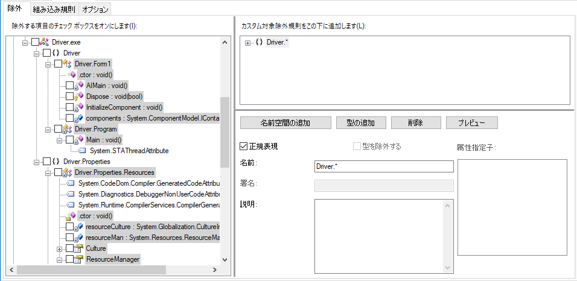Viewport: 577px width, 281px height.
Task: Click the Driver.Form1 class icon
Action: click(x=68, y=64)
